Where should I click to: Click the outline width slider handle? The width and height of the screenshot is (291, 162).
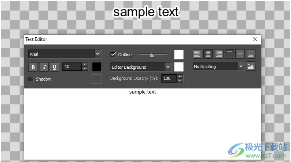(x=152, y=55)
